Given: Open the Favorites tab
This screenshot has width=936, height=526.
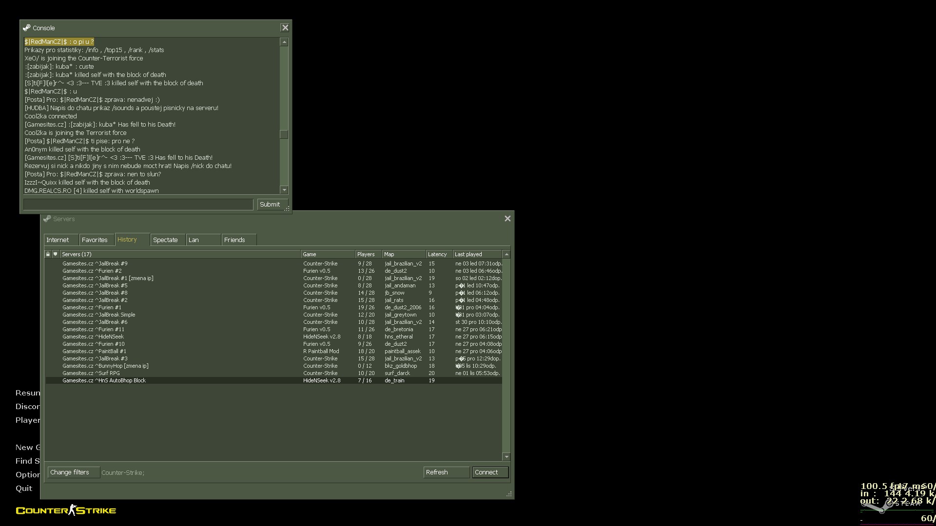Looking at the screenshot, I should (x=97, y=240).
